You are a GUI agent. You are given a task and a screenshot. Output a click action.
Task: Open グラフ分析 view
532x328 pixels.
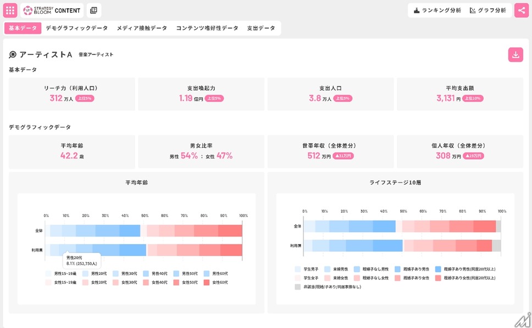point(488,10)
